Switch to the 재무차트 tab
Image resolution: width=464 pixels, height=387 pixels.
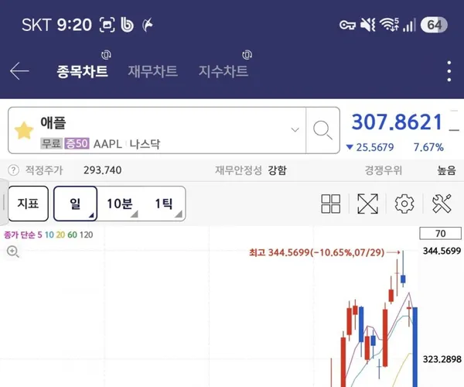click(x=152, y=71)
